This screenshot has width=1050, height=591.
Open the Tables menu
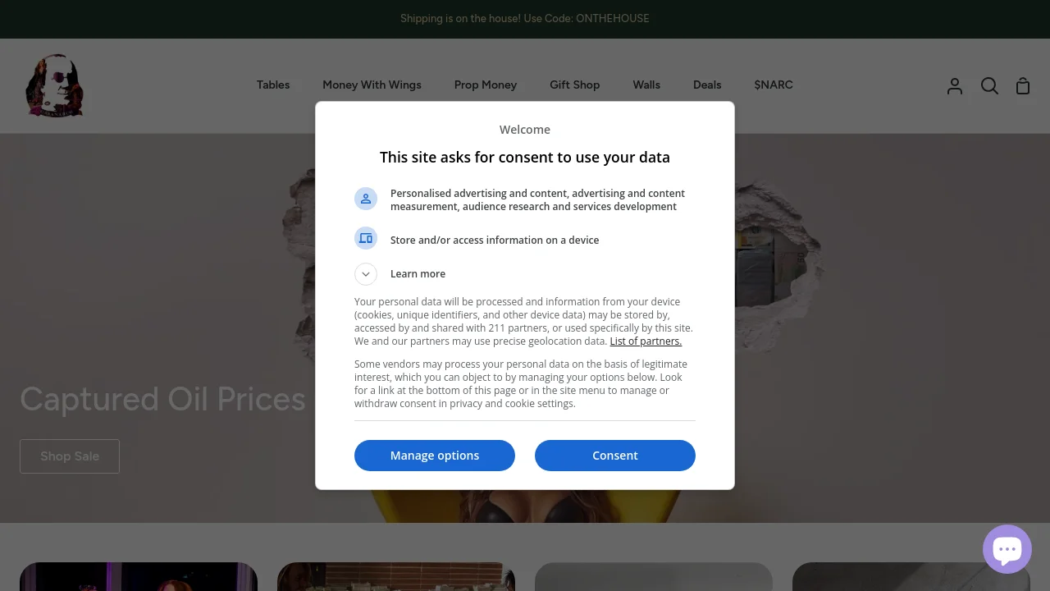(273, 85)
